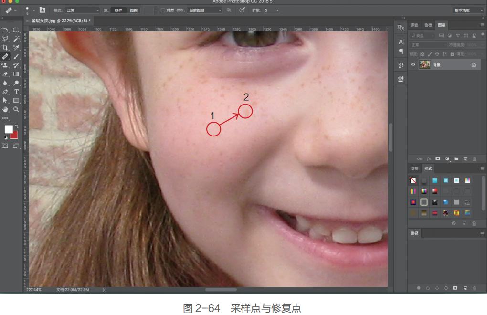This screenshot has width=487, height=315.
Task: Open the Paragraph panel icon
Action: click(x=401, y=51)
